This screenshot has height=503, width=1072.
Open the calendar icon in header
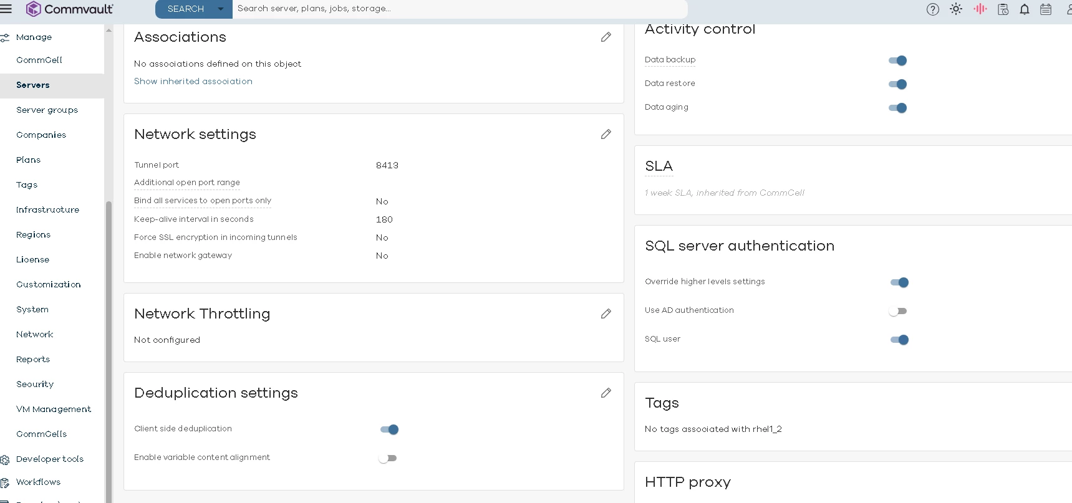1046,9
